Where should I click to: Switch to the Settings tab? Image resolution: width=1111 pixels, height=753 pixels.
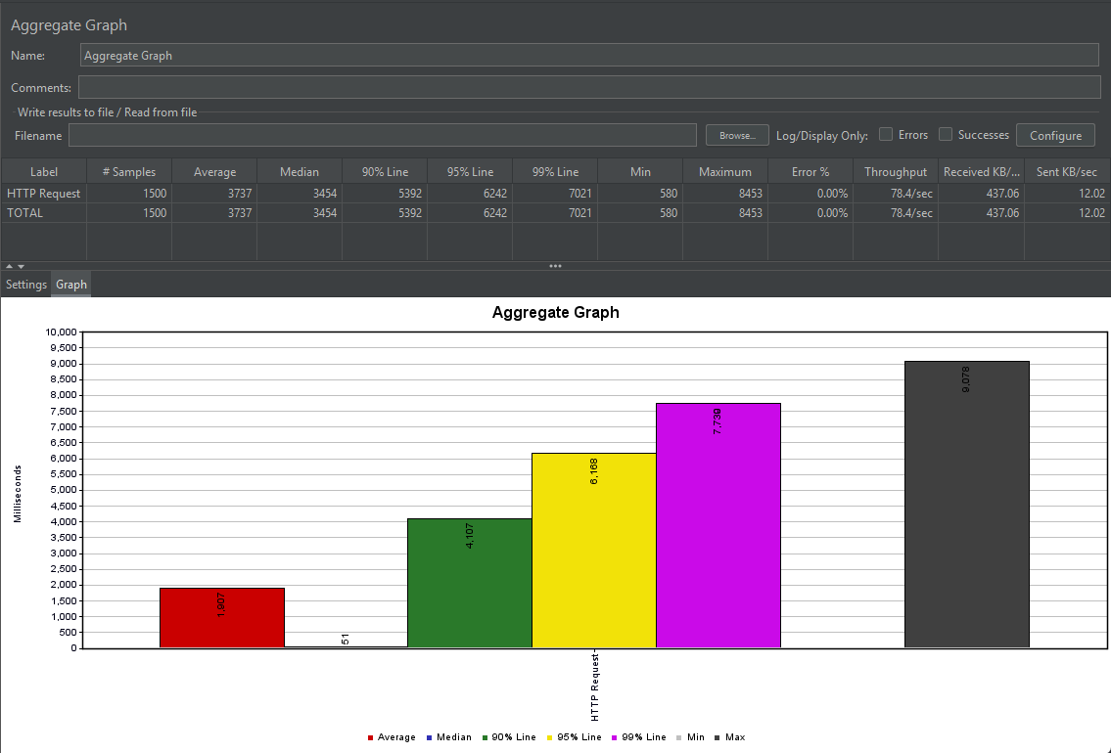(26, 285)
